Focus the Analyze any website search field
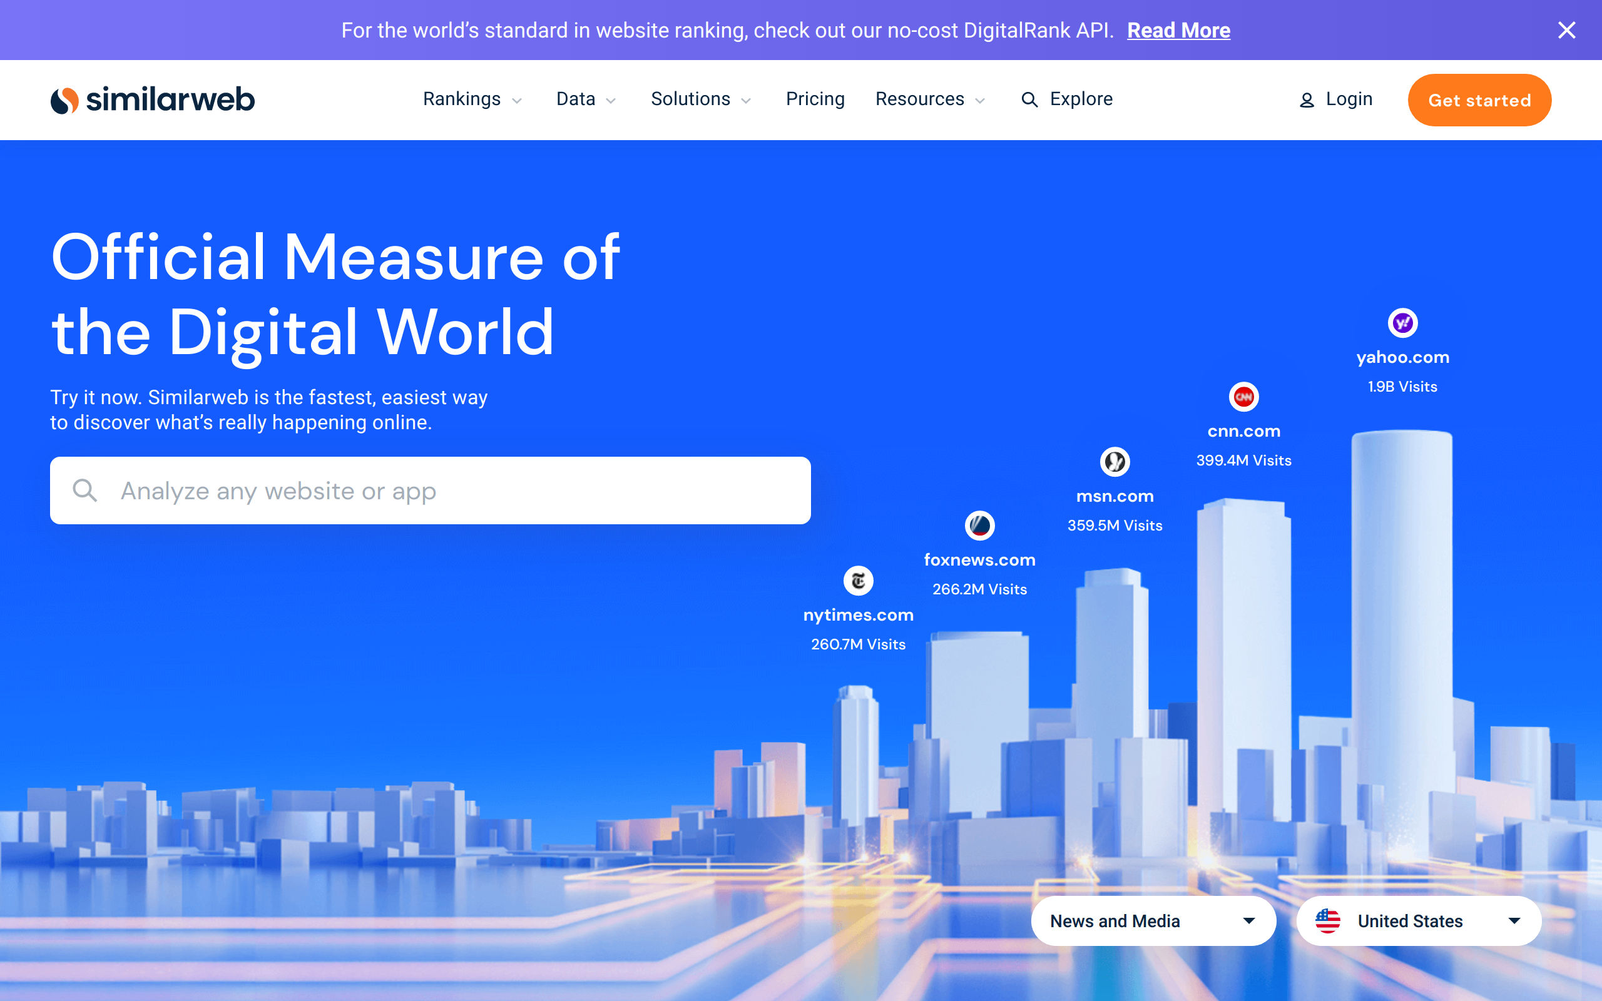1602x1001 pixels. 431,490
